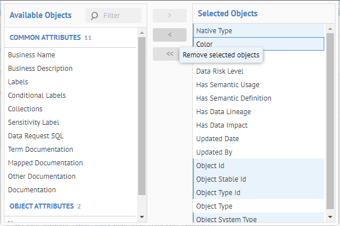Select the Labels attribute
Screen dimensions: 340x226
click(x=70, y=82)
